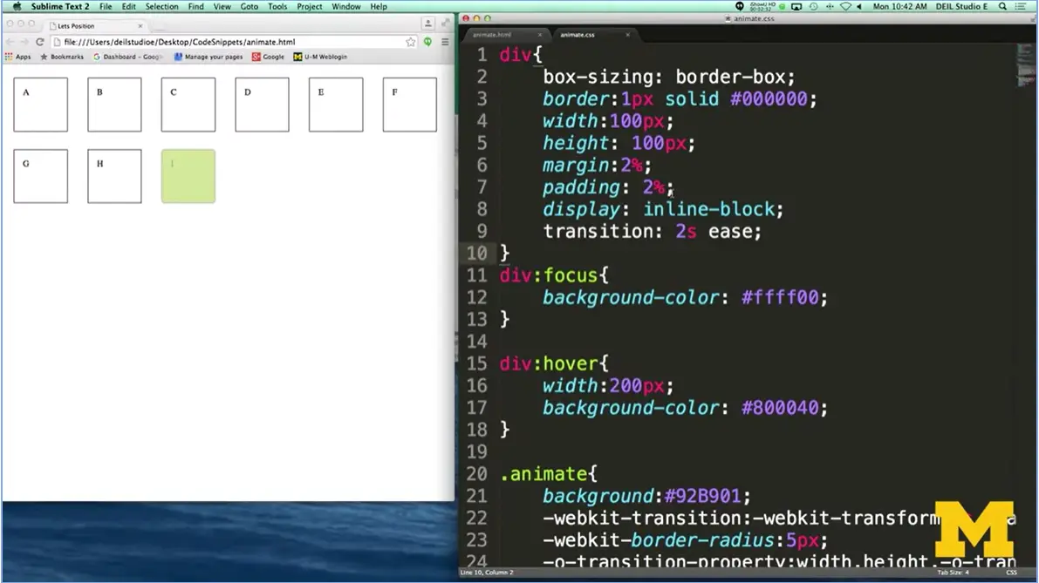This screenshot has width=1039, height=583.
Task: Close the animate.css tab in Sublime
Action: point(627,35)
